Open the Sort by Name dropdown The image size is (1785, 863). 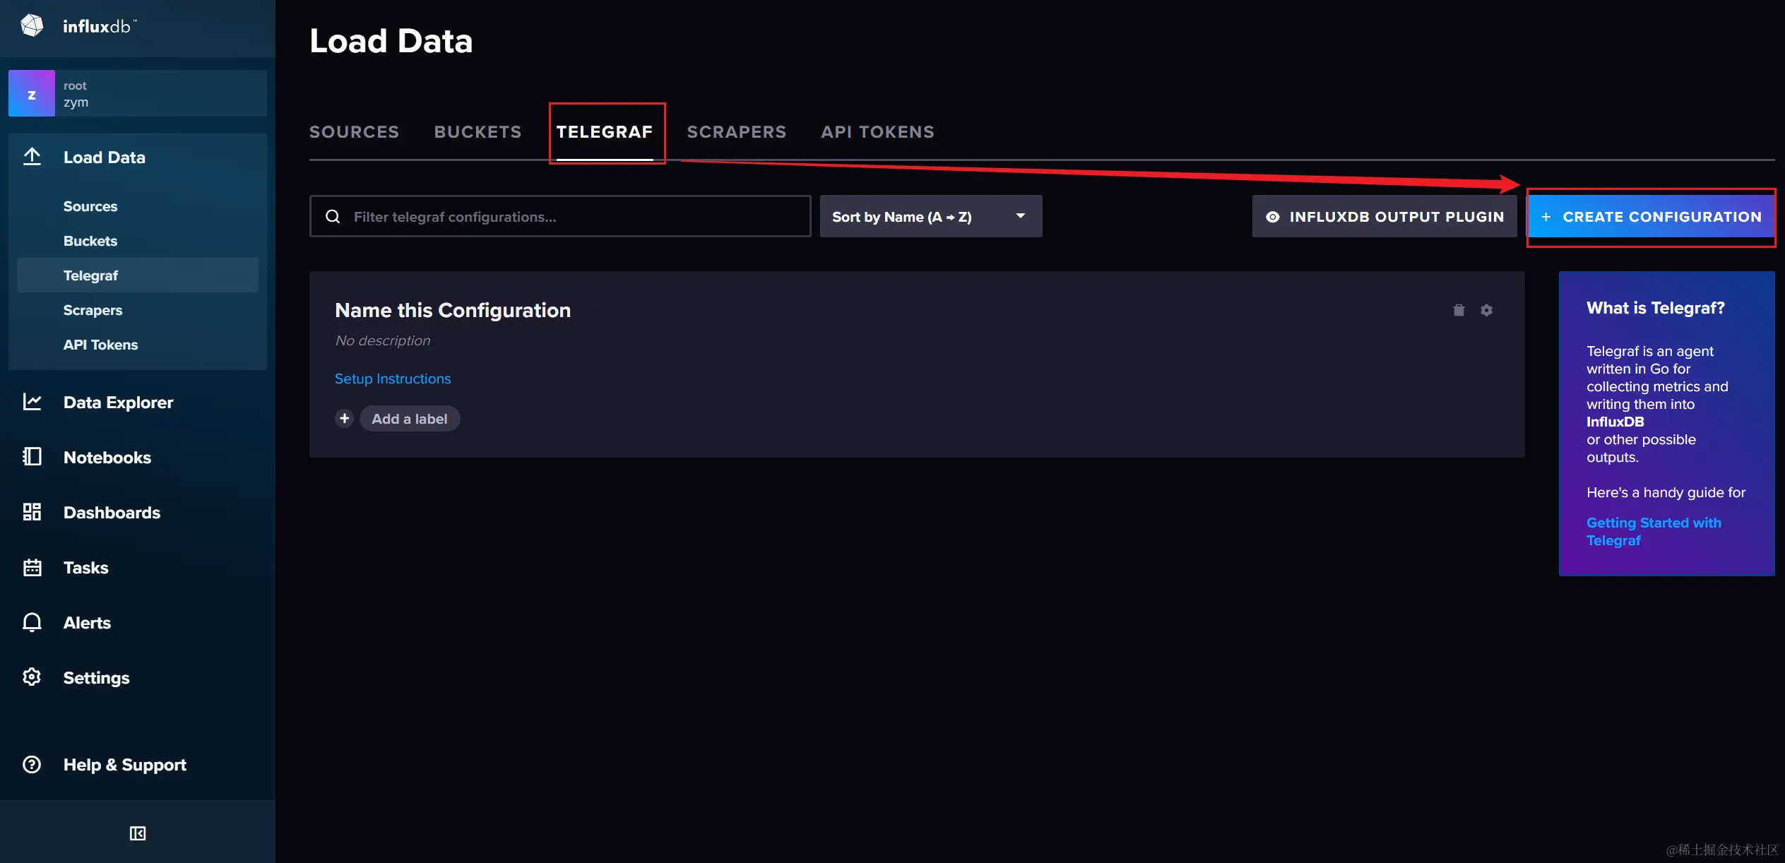(930, 217)
